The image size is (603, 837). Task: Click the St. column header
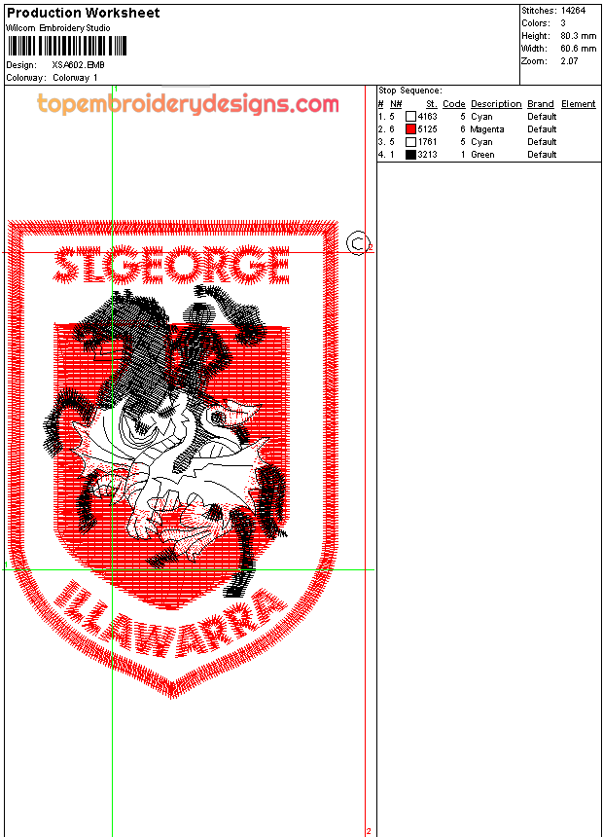[432, 104]
